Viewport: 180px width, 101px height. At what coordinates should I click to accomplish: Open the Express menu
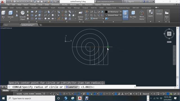[x=98, y=5]
